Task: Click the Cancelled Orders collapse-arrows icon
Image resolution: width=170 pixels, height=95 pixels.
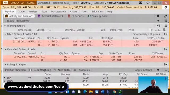Action: (x=166, y=49)
